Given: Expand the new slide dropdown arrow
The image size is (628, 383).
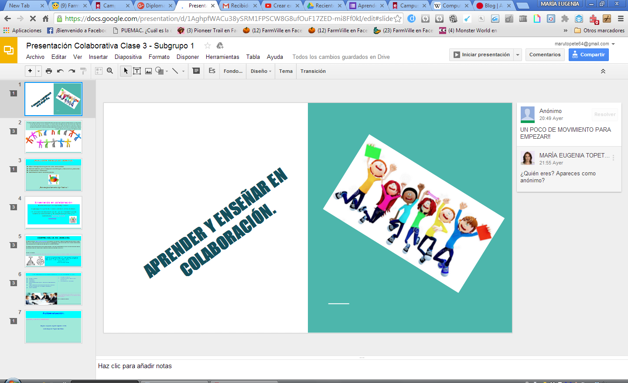Looking at the screenshot, I should tap(39, 71).
